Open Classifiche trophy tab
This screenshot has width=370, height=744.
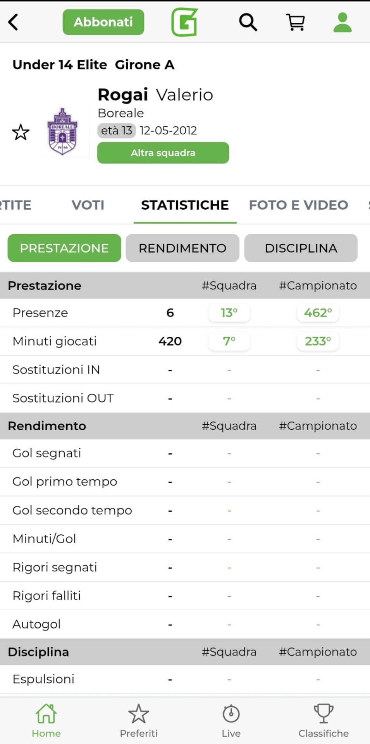324,720
